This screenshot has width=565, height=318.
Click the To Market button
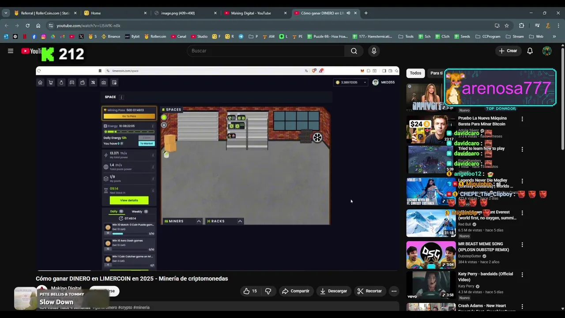tap(146, 144)
